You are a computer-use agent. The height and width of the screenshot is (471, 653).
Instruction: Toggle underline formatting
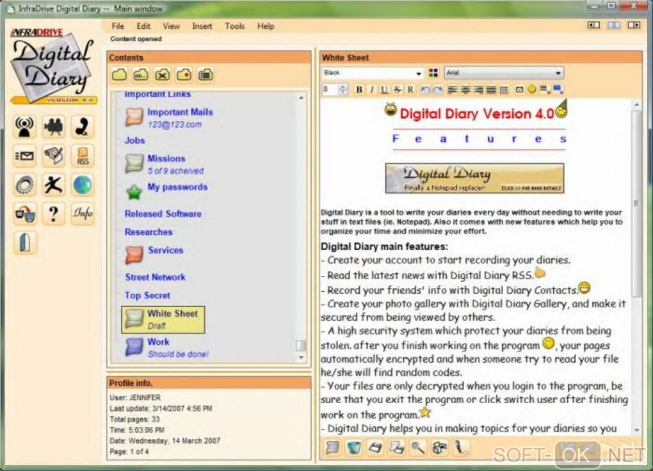(x=384, y=90)
